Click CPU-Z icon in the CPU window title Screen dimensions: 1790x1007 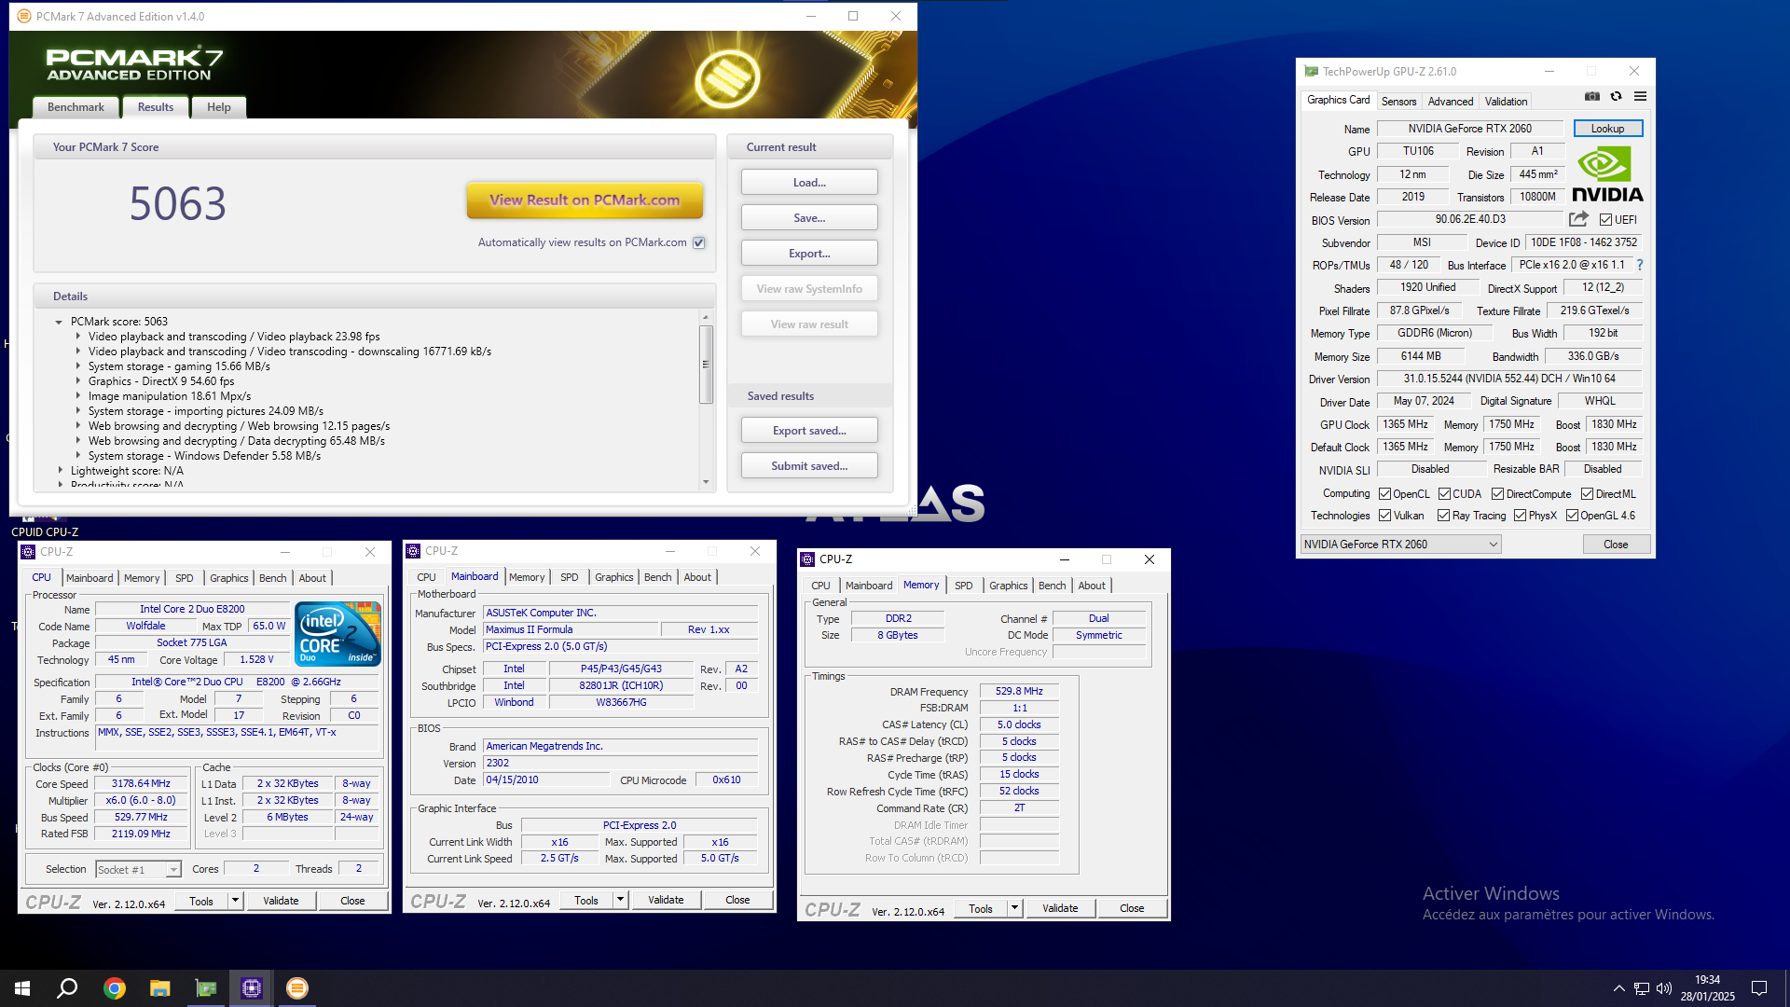pos(28,552)
